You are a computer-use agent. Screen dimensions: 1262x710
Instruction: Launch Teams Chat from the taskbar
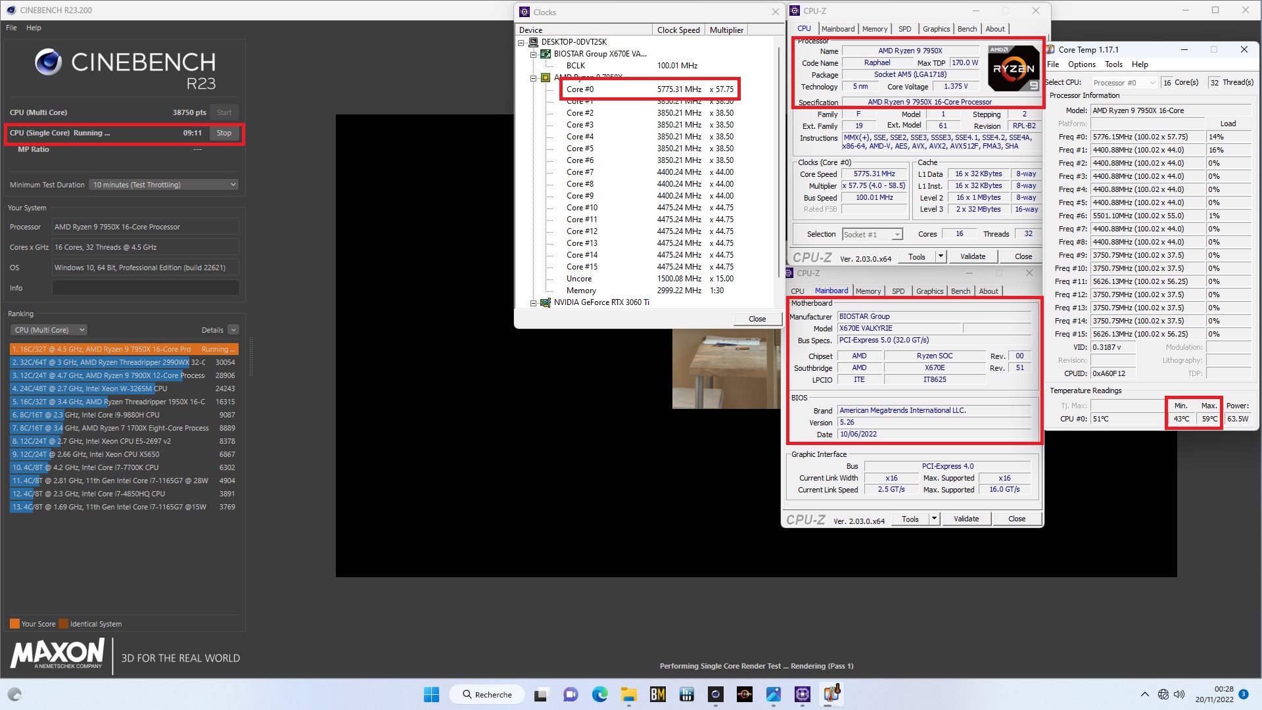point(571,694)
